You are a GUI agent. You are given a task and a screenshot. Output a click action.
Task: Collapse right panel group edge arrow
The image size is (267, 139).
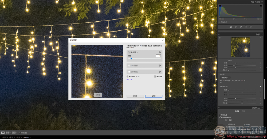point(266,68)
